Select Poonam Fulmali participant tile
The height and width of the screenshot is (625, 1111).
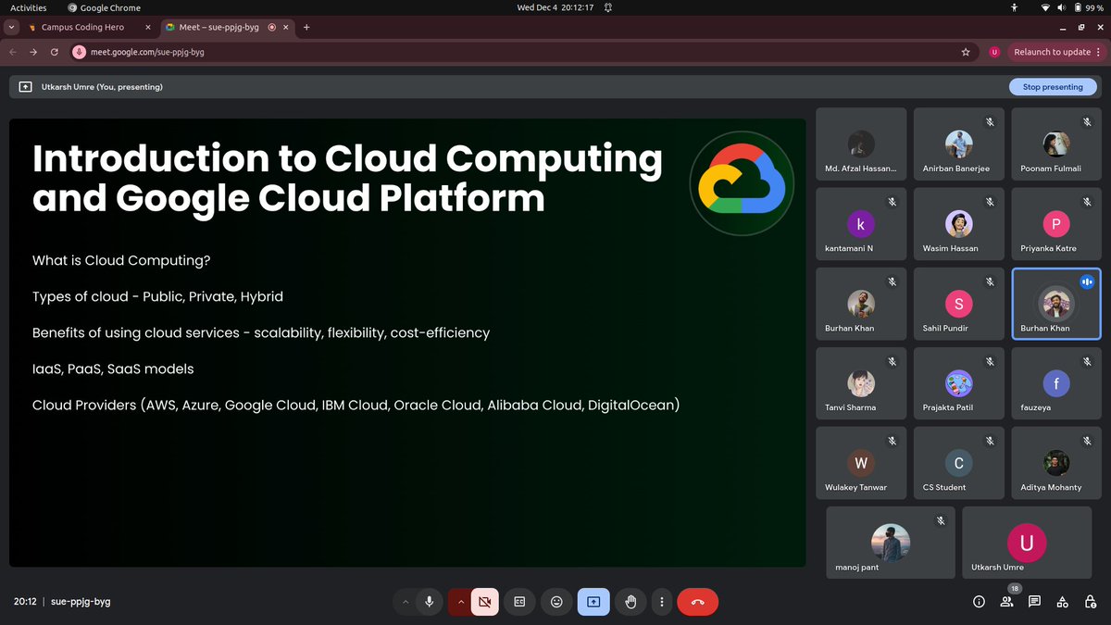tap(1056, 144)
